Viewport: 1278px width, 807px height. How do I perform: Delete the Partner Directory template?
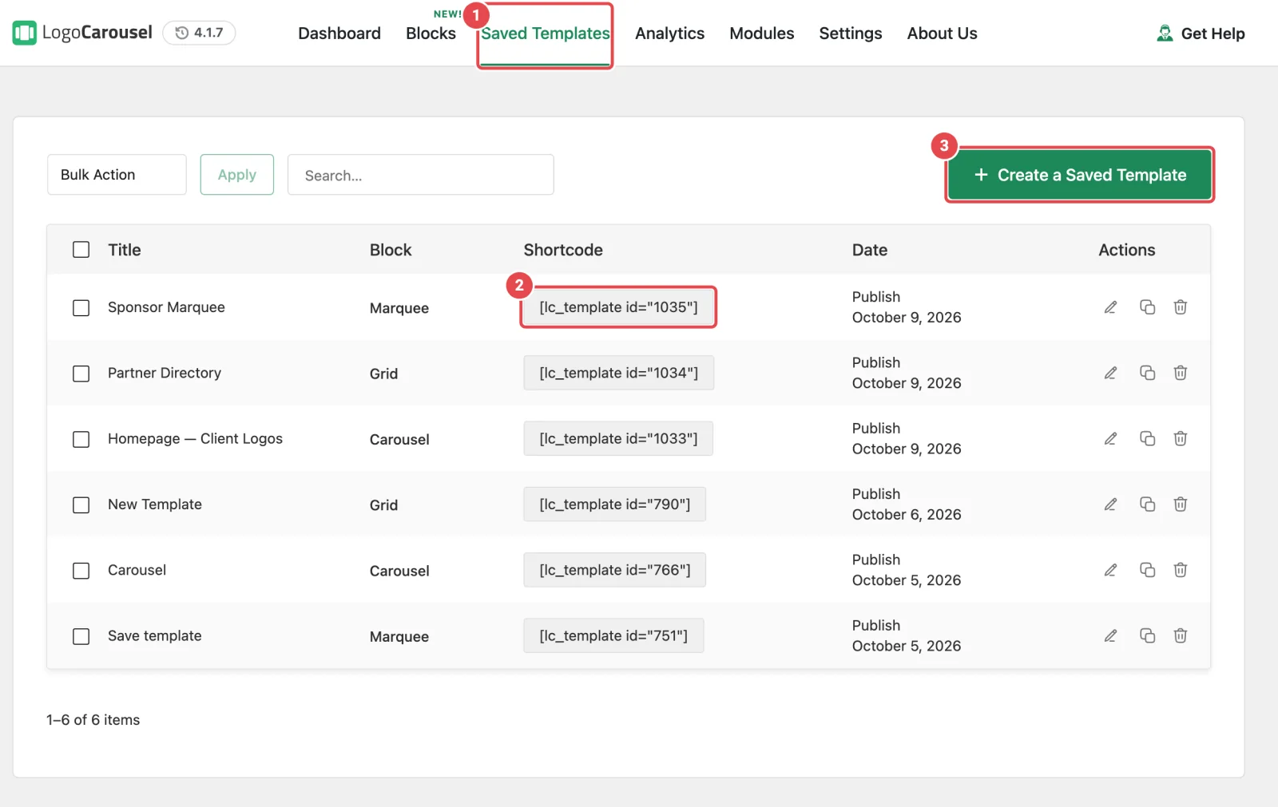[x=1180, y=373]
